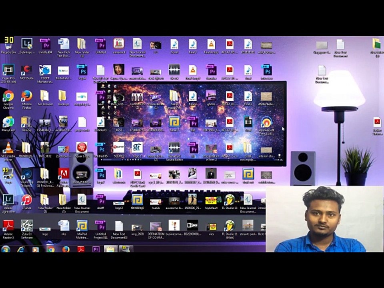Open the Backups folder

[x=64, y=98]
